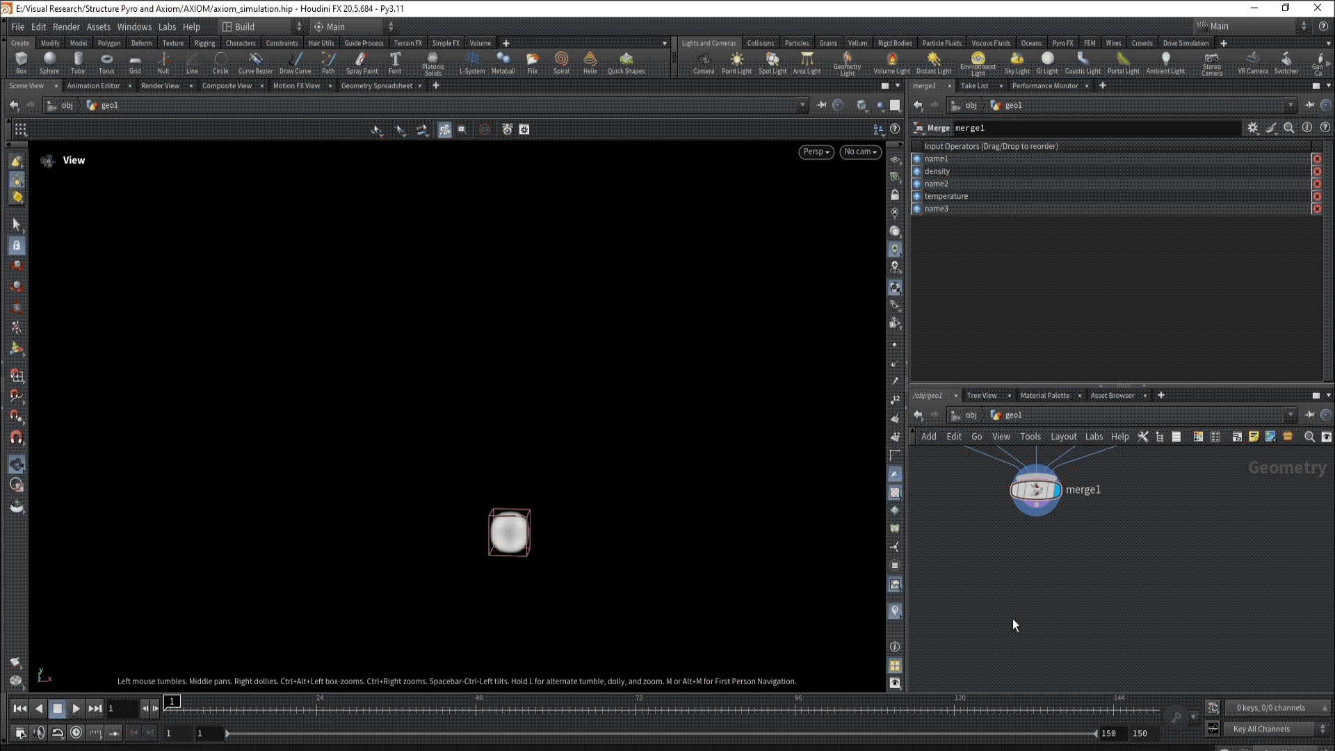This screenshot has height=751, width=1335.
Task: Click the timeline at frame 72
Action: 636,709
